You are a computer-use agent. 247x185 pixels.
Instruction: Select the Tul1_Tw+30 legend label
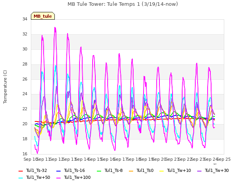pyautogui.click(x=217, y=170)
